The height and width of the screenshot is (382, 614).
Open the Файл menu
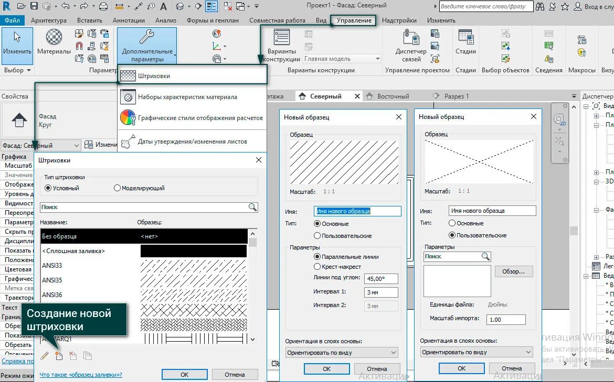12,20
